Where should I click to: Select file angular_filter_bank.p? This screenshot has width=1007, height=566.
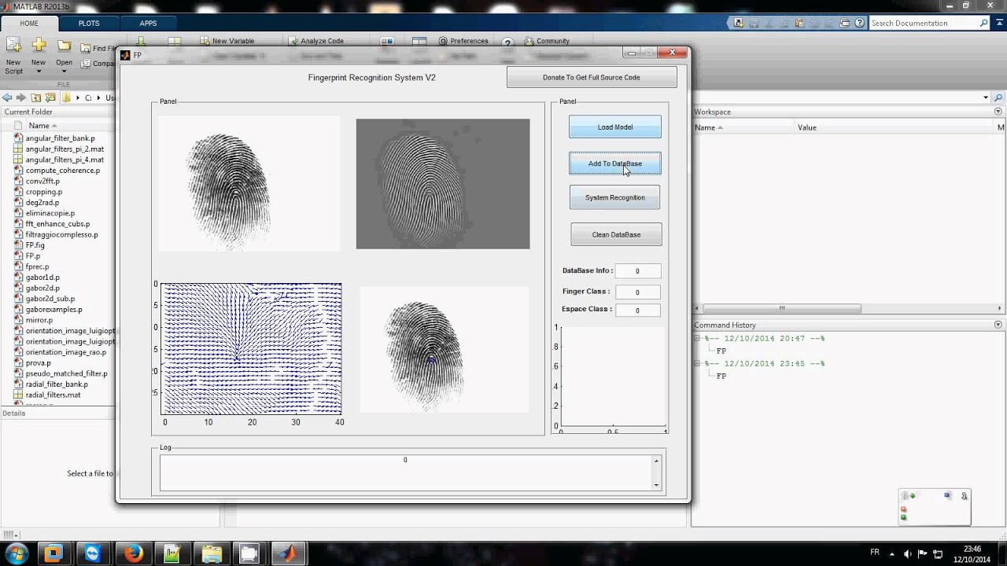click(x=60, y=138)
